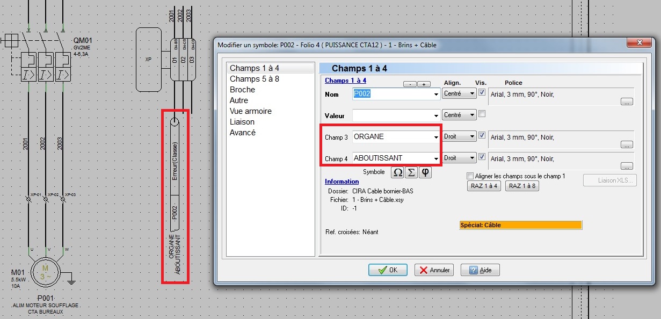Click the OK button

coord(387,270)
